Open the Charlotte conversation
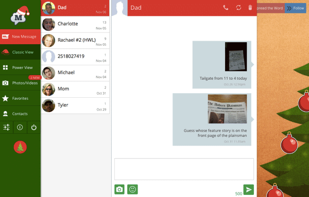Image resolution: width=309 pixels, height=197 pixels. [x=75, y=24]
